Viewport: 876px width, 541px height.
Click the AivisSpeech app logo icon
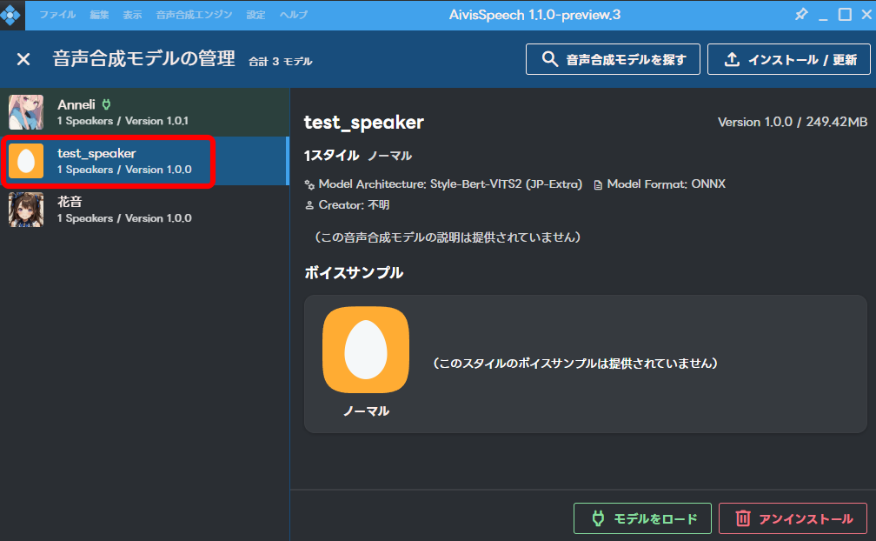click(11, 15)
